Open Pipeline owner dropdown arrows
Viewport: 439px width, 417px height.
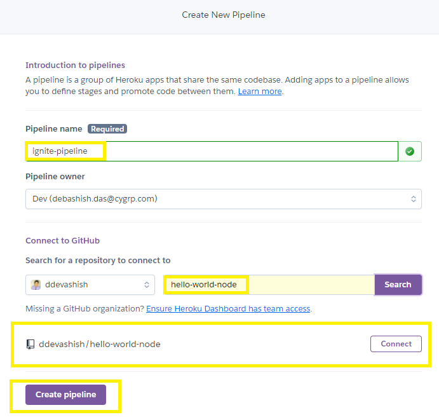pos(413,199)
